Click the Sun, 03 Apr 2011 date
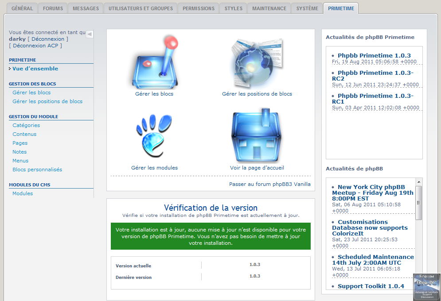Image resolution: width=441 pixels, height=301 pixels. pos(375,108)
